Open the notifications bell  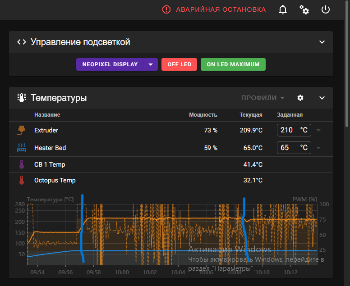click(x=283, y=9)
